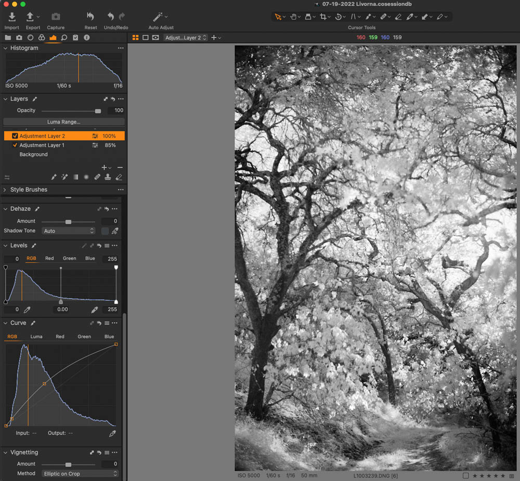The height and width of the screenshot is (481, 520).
Task: Toggle proofing eye icon in viewer bar
Action: pyautogui.click(x=155, y=37)
